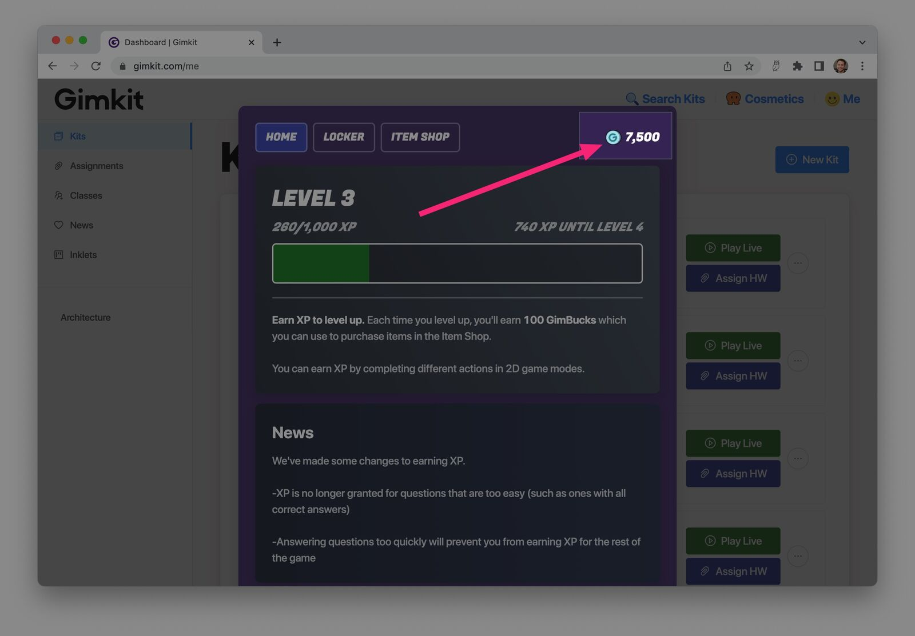915x636 pixels.
Task: Click the fourth Play Live button
Action: pyautogui.click(x=733, y=541)
